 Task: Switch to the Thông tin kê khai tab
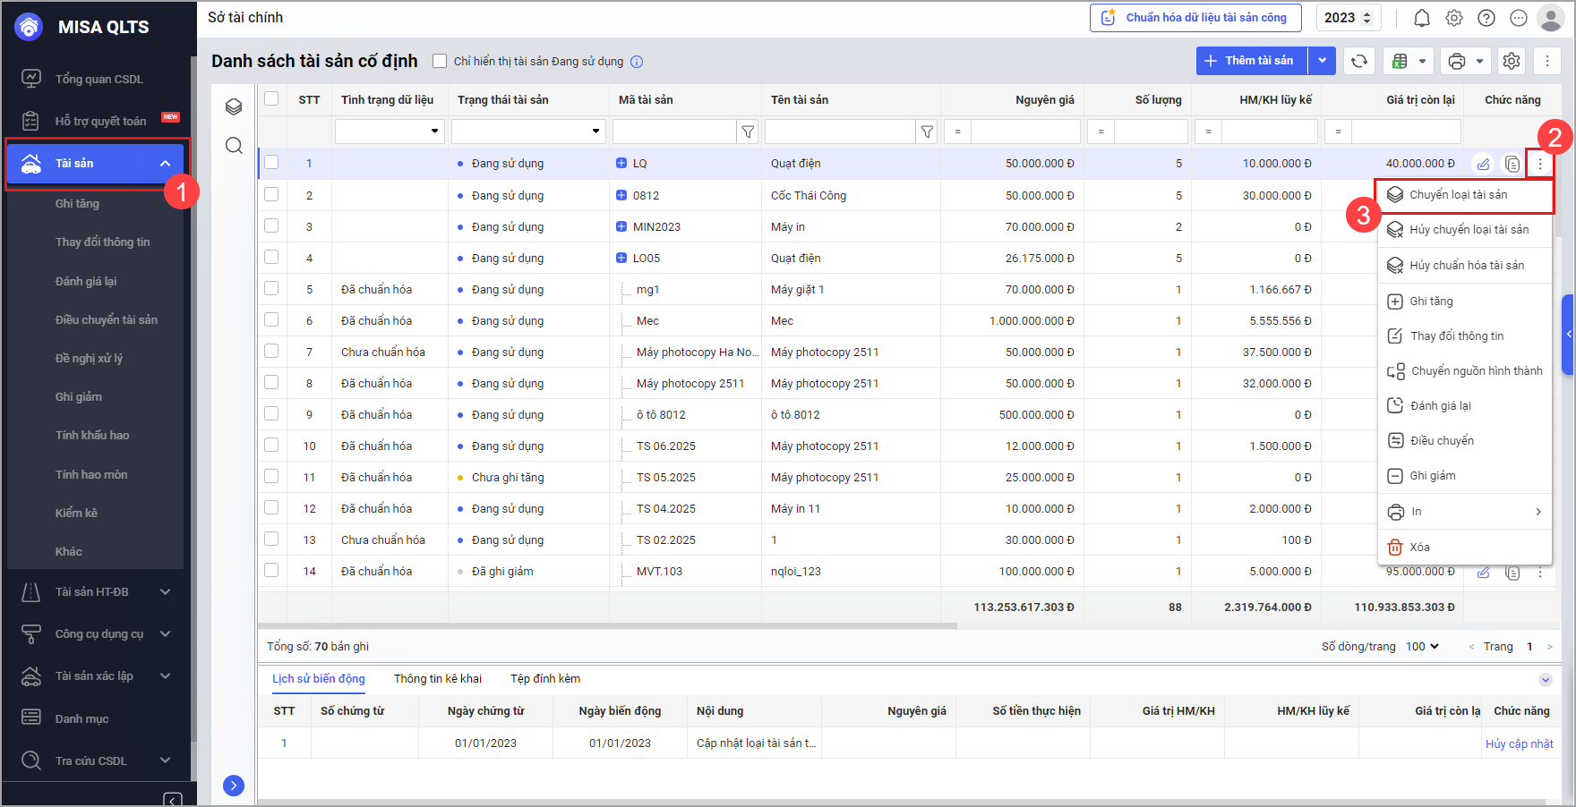point(437,679)
